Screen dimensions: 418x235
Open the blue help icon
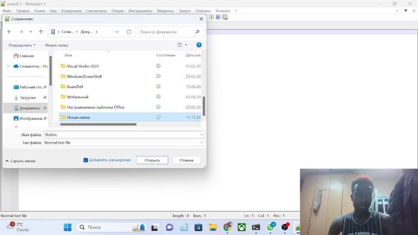pos(199,45)
